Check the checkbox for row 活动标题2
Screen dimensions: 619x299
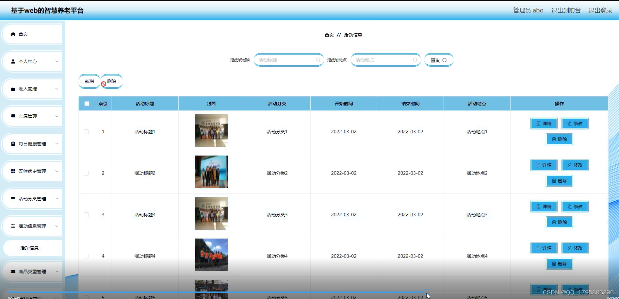pyautogui.click(x=86, y=173)
